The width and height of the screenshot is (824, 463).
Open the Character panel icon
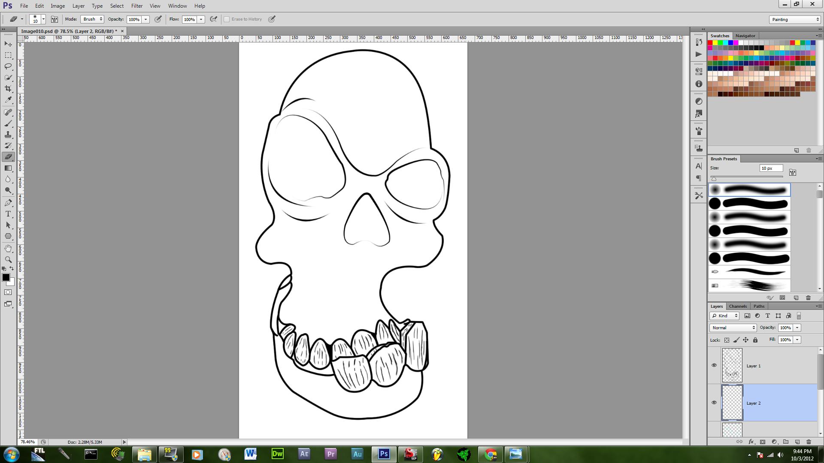[x=699, y=166]
